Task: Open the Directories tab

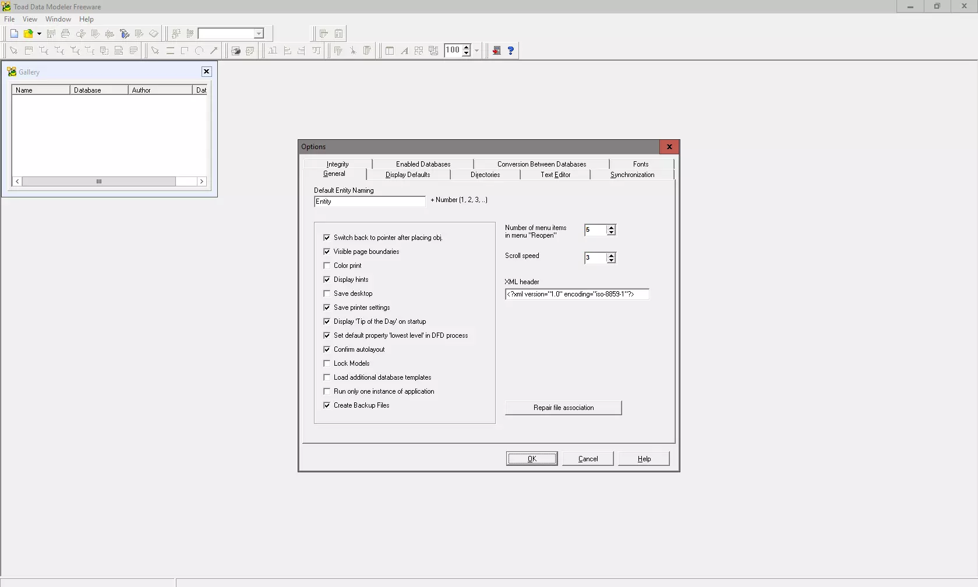Action: click(x=485, y=175)
